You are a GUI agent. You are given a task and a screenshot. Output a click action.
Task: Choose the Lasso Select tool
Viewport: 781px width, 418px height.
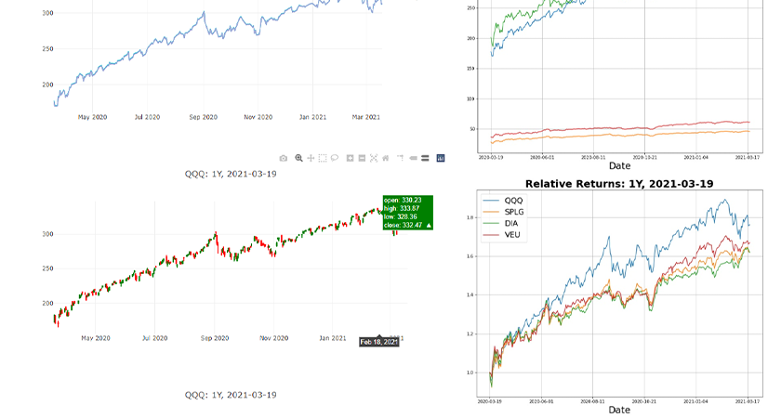pyautogui.click(x=335, y=158)
